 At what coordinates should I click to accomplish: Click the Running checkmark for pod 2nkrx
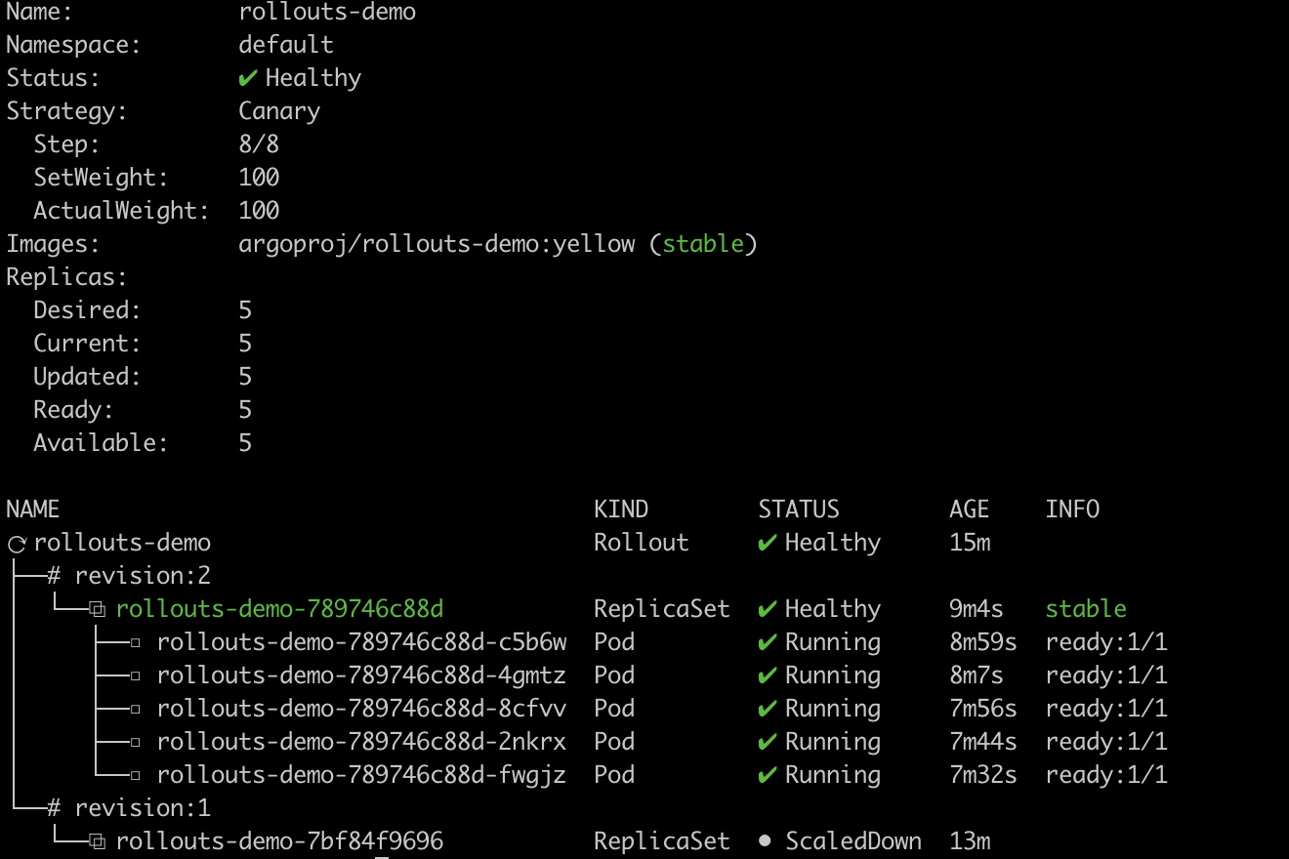point(768,742)
